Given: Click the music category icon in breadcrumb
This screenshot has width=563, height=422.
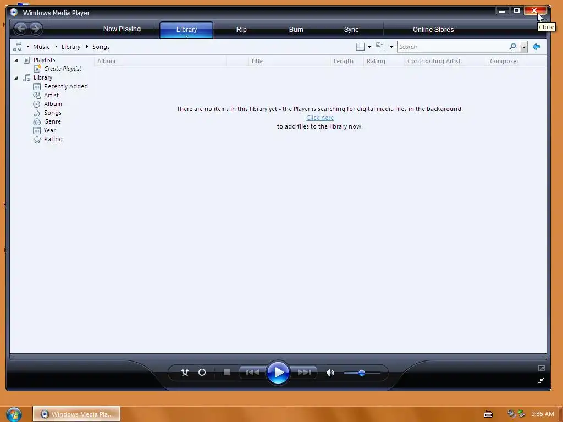Looking at the screenshot, I should click(17, 47).
